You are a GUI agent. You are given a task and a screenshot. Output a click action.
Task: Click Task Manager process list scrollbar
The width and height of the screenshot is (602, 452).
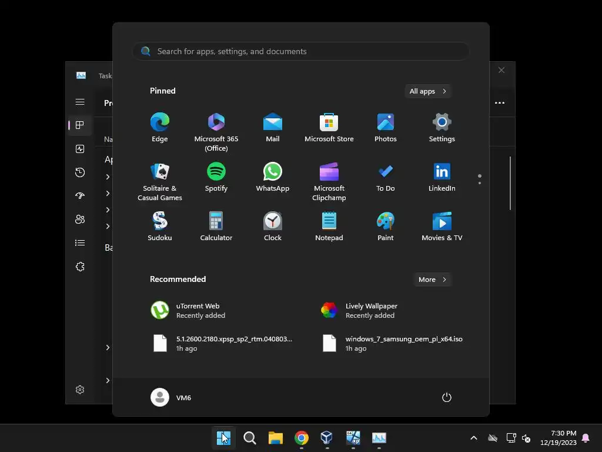point(510,183)
